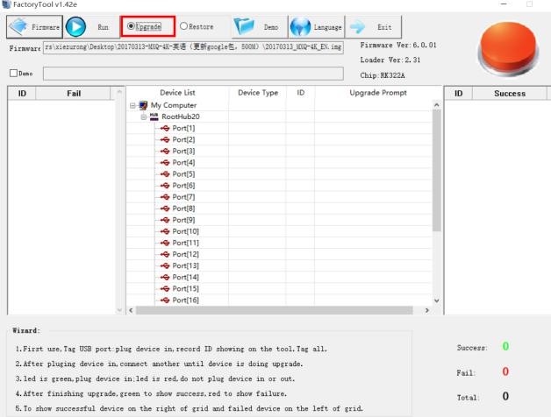Click the USB icon of Port[11]
Image resolution: width=551 pixels, height=417 pixels.
click(165, 243)
